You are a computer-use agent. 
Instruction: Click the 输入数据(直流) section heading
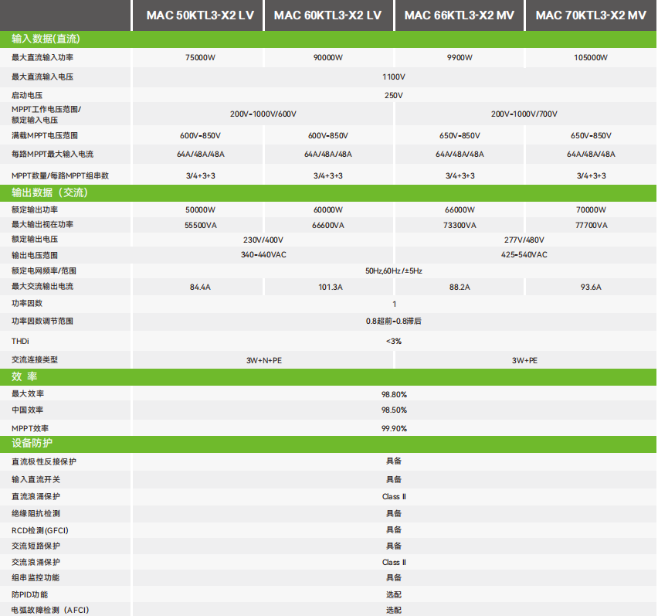point(46,39)
